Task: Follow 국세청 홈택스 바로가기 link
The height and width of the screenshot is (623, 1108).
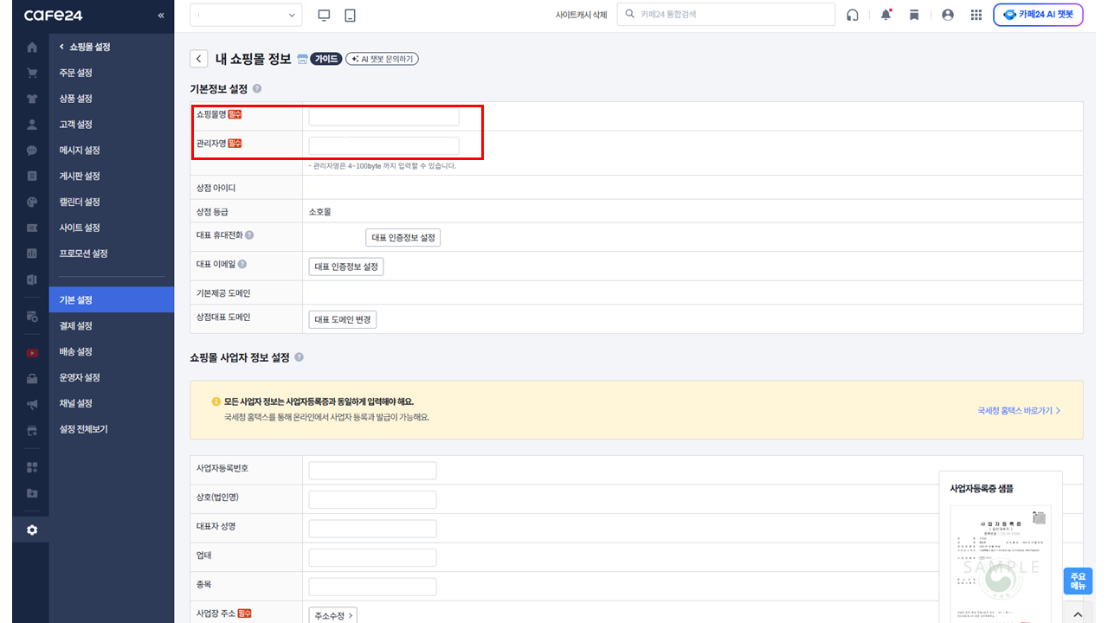Action: click(1020, 411)
